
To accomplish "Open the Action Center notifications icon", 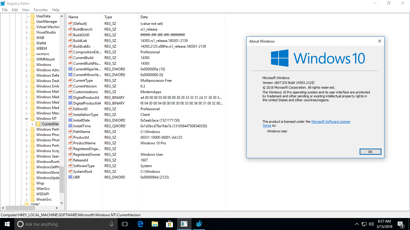I will coord(401,224).
